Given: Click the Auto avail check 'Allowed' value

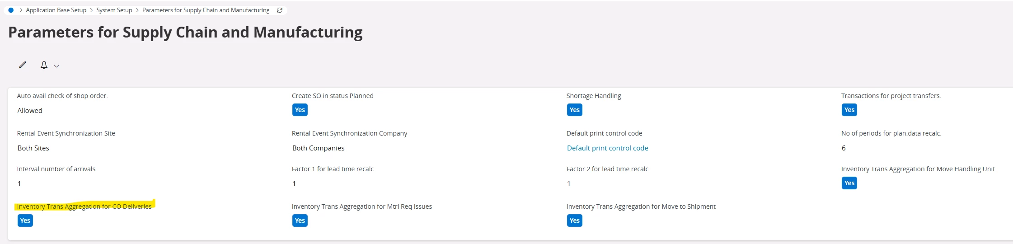Looking at the screenshot, I should [30, 111].
